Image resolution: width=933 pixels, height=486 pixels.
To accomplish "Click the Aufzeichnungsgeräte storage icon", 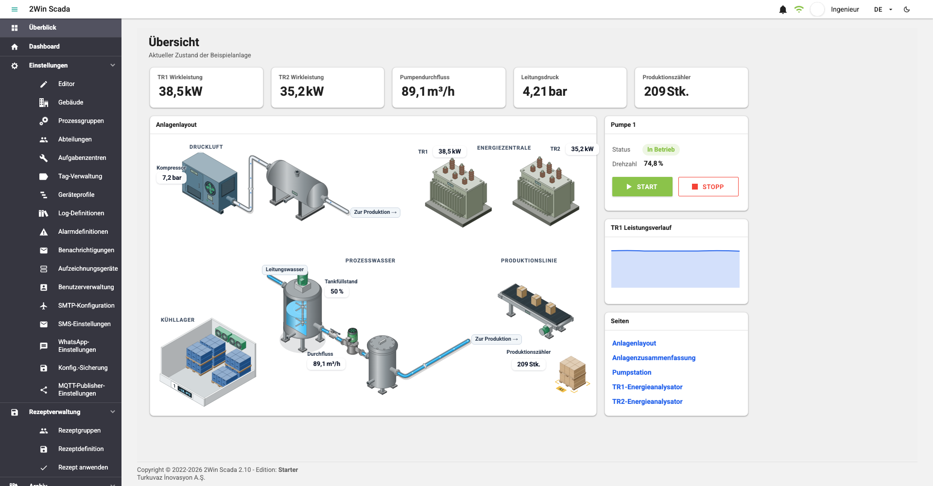I will tap(44, 269).
